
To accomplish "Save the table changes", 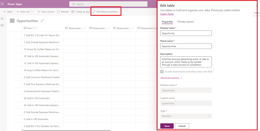I will pyautogui.click(x=167, y=126).
